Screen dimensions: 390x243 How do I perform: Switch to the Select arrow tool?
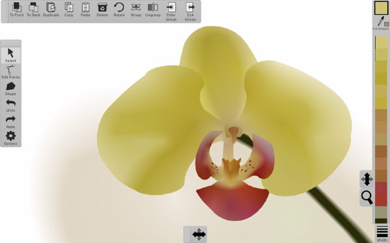point(10,55)
